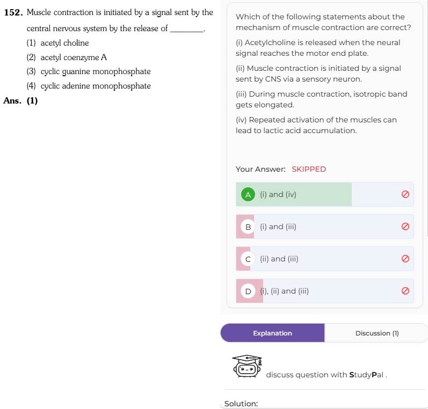The height and width of the screenshot is (409, 428).
Task: Click the green percentage bar on option A
Action: [294, 194]
